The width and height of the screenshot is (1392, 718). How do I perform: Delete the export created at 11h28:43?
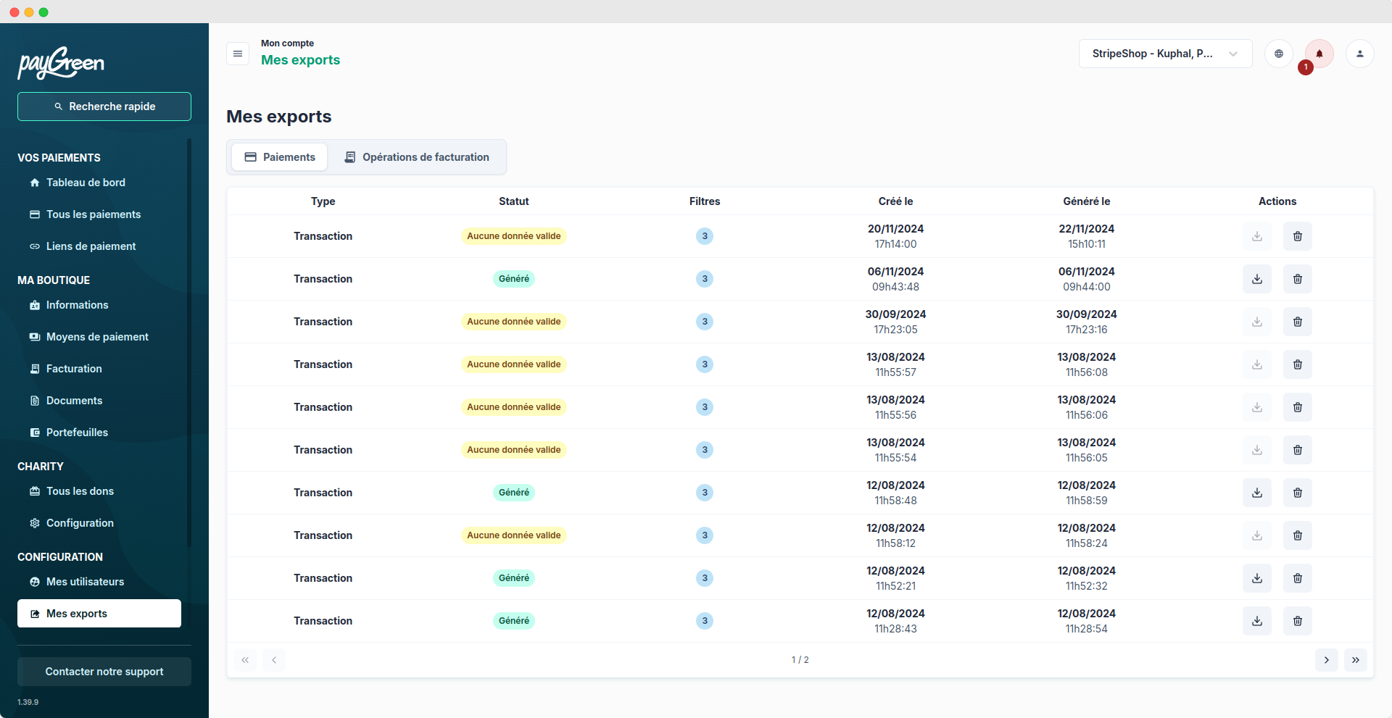click(x=1297, y=621)
